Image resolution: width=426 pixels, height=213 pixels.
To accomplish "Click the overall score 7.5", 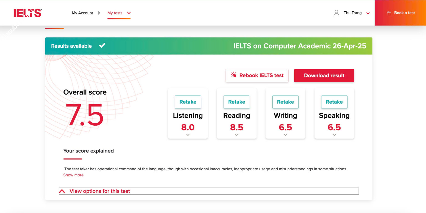I will pos(85,115).
